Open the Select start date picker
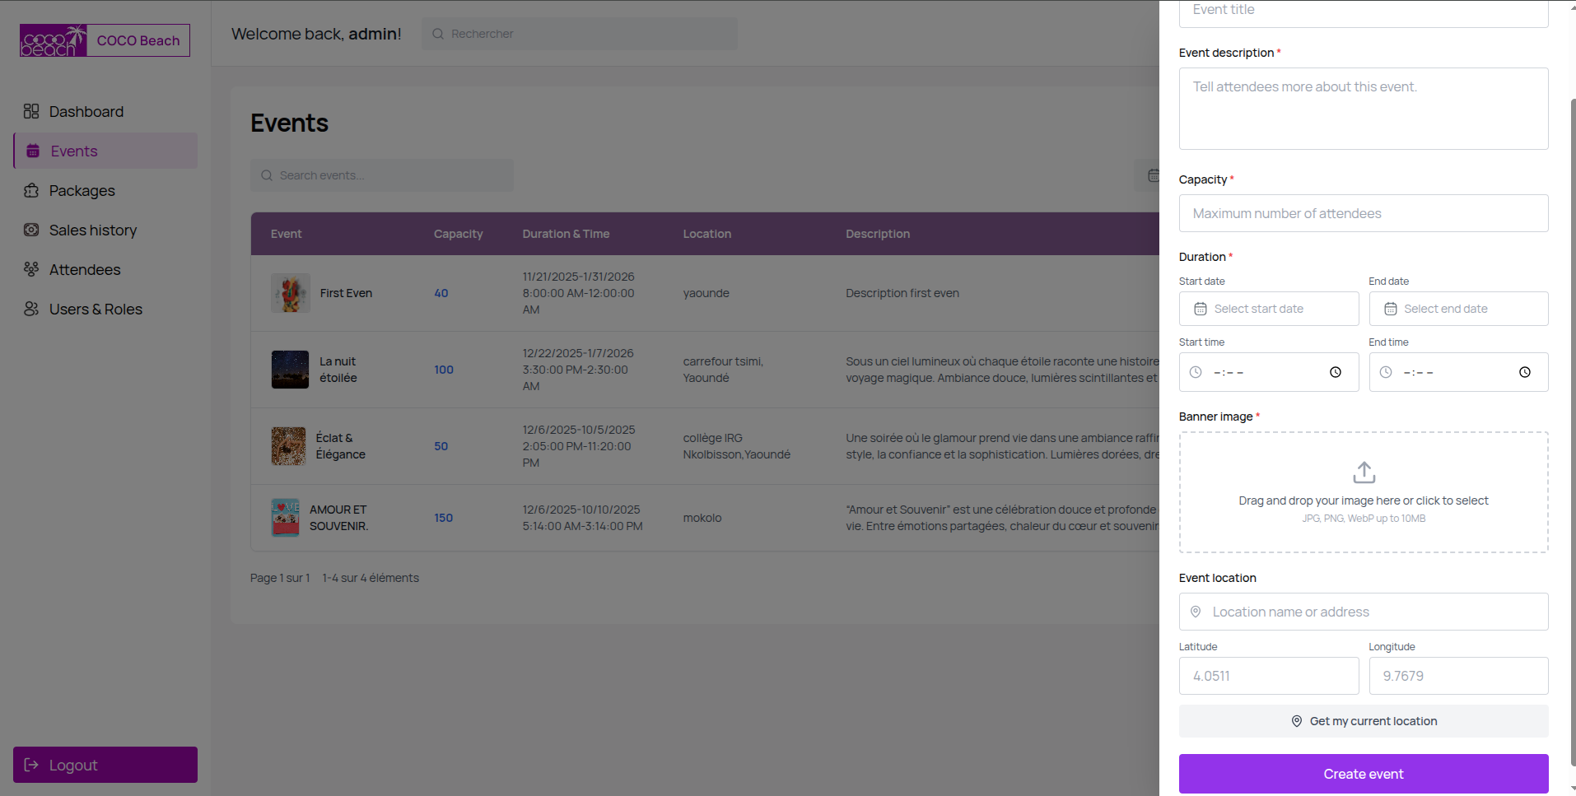The image size is (1576, 796). 1268,309
